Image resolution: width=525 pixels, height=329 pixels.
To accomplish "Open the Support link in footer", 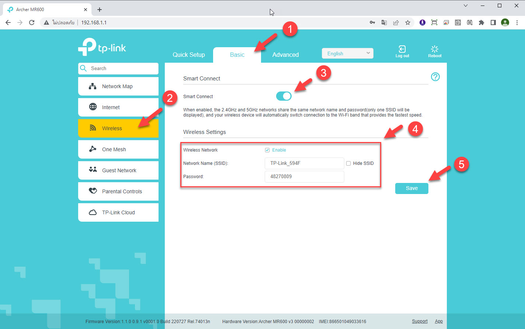I will 420,321.
